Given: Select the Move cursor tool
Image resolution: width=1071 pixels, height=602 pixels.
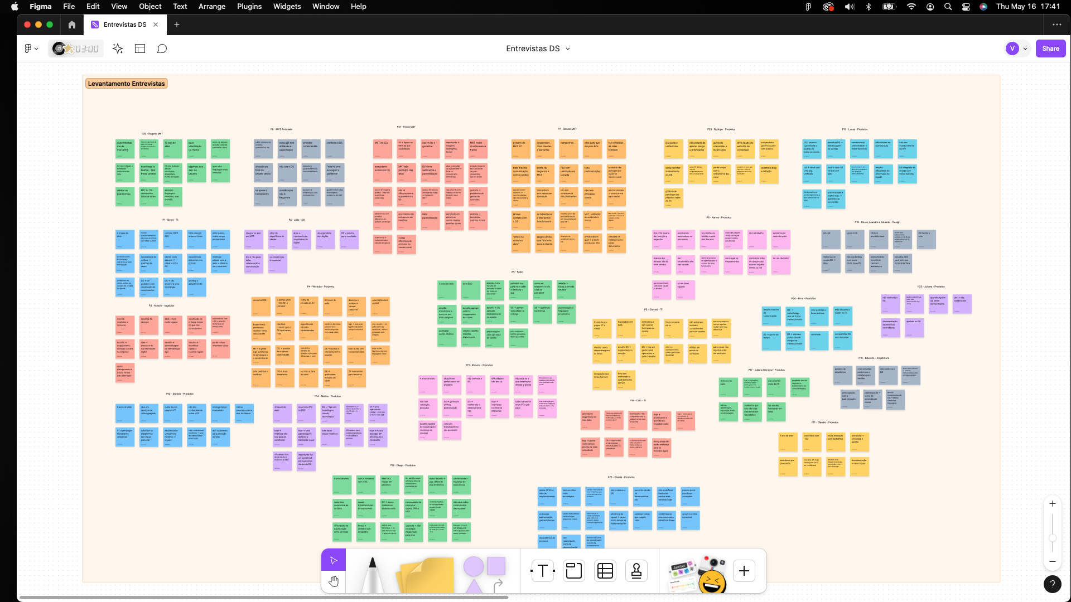Looking at the screenshot, I should tap(334, 560).
